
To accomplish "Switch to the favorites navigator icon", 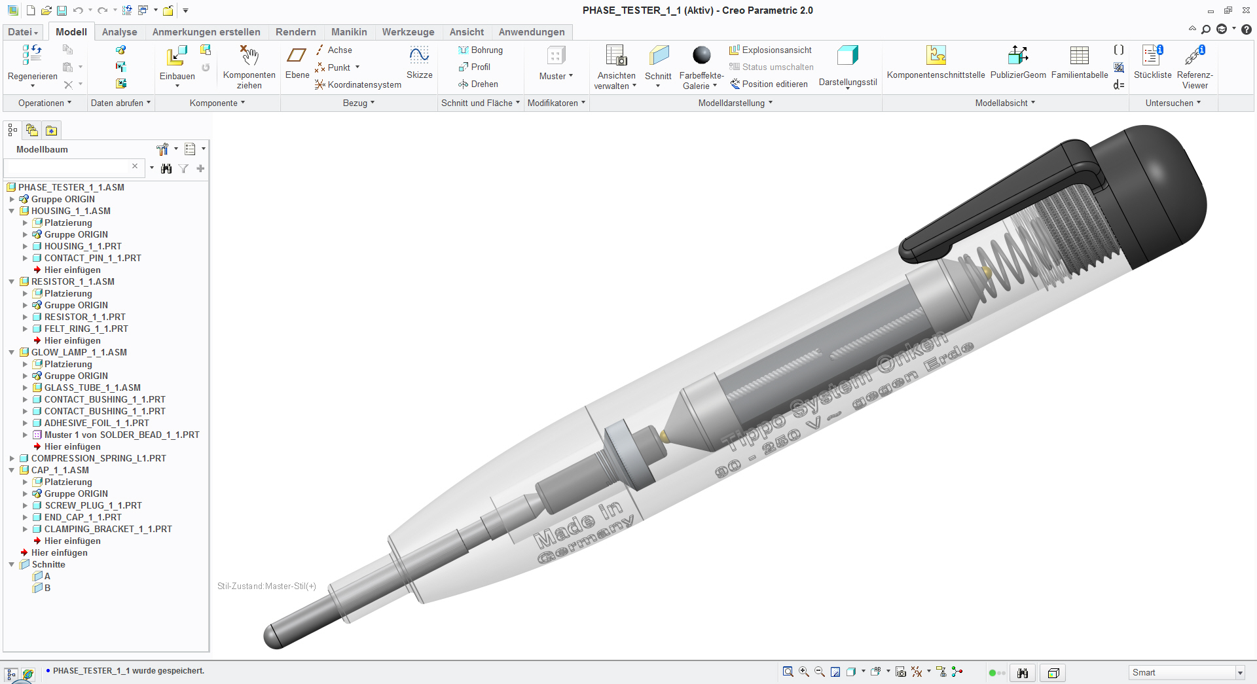I will point(51,130).
